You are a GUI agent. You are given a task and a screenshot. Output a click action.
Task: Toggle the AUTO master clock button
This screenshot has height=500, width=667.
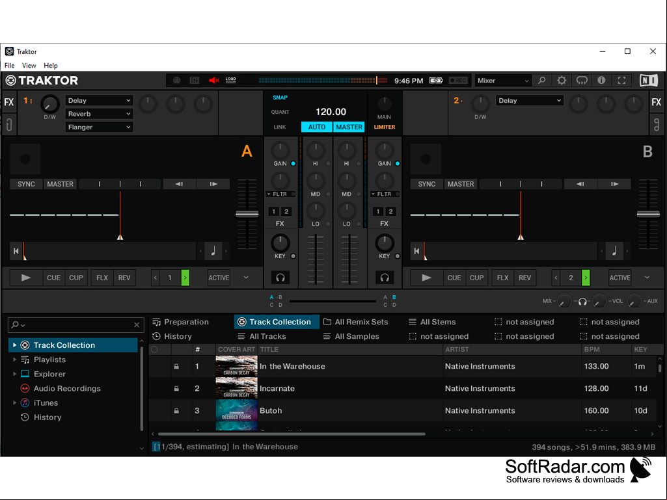(x=316, y=127)
